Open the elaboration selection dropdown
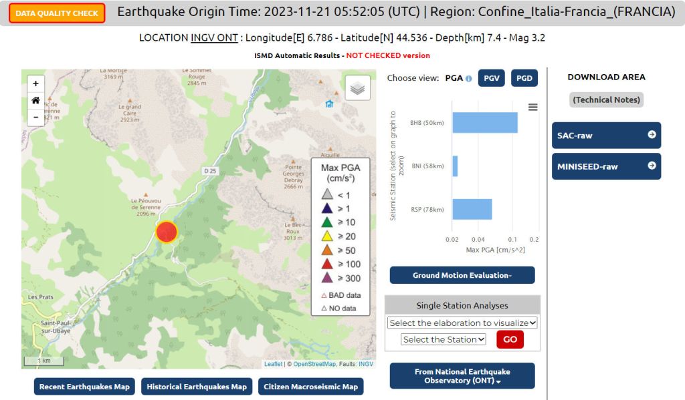Image resolution: width=685 pixels, height=400 pixels. pyautogui.click(x=462, y=323)
